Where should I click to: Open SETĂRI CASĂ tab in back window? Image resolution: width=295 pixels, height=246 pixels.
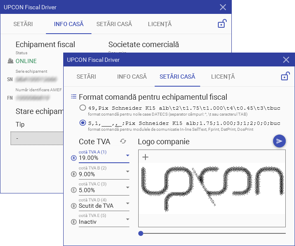(x=114, y=24)
